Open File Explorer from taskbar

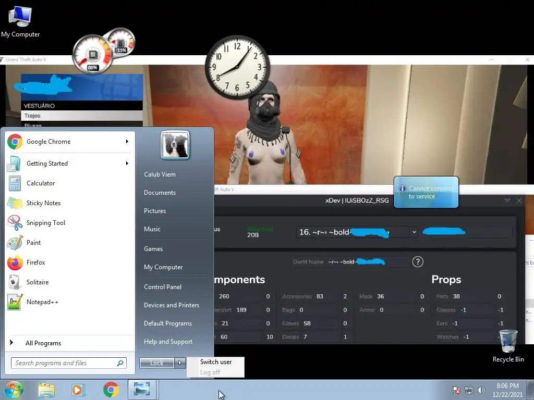click(x=46, y=390)
